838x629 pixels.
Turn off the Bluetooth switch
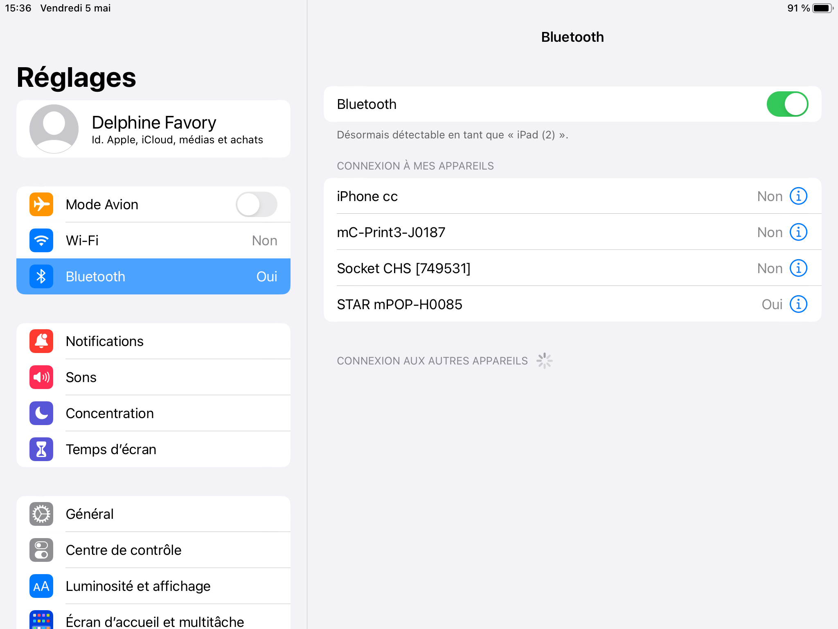787,104
